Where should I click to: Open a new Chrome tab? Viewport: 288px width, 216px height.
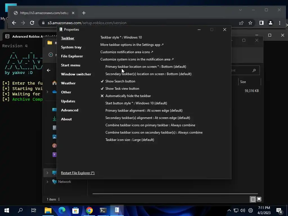[84, 13]
